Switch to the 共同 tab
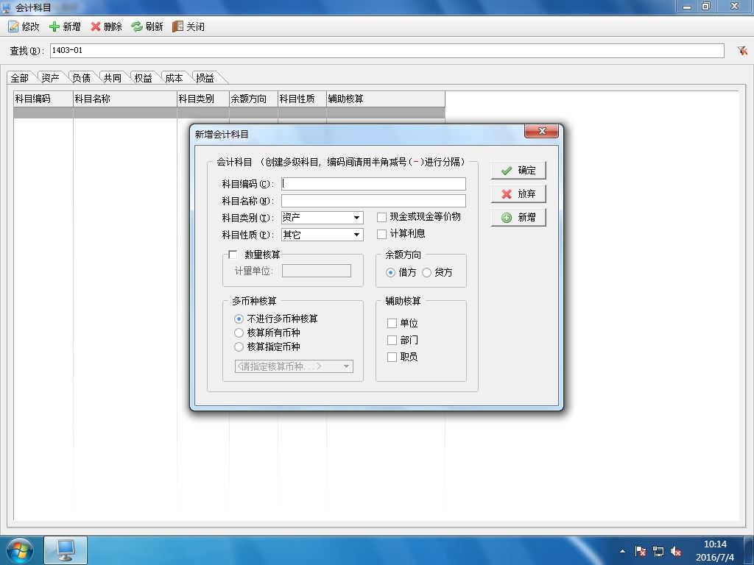The height and width of the screenshot is (565, 754). (112, 78)
